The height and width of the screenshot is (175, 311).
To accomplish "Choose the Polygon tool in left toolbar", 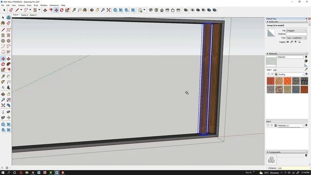I will coord(9,41).
